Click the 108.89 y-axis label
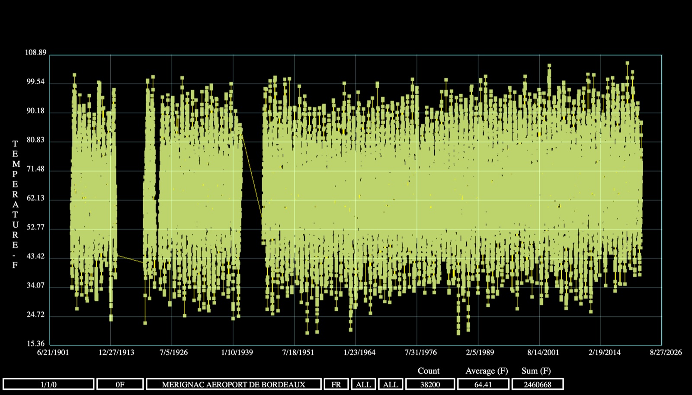The width and height of the screenshot is (692, 395). coord(36,53)
